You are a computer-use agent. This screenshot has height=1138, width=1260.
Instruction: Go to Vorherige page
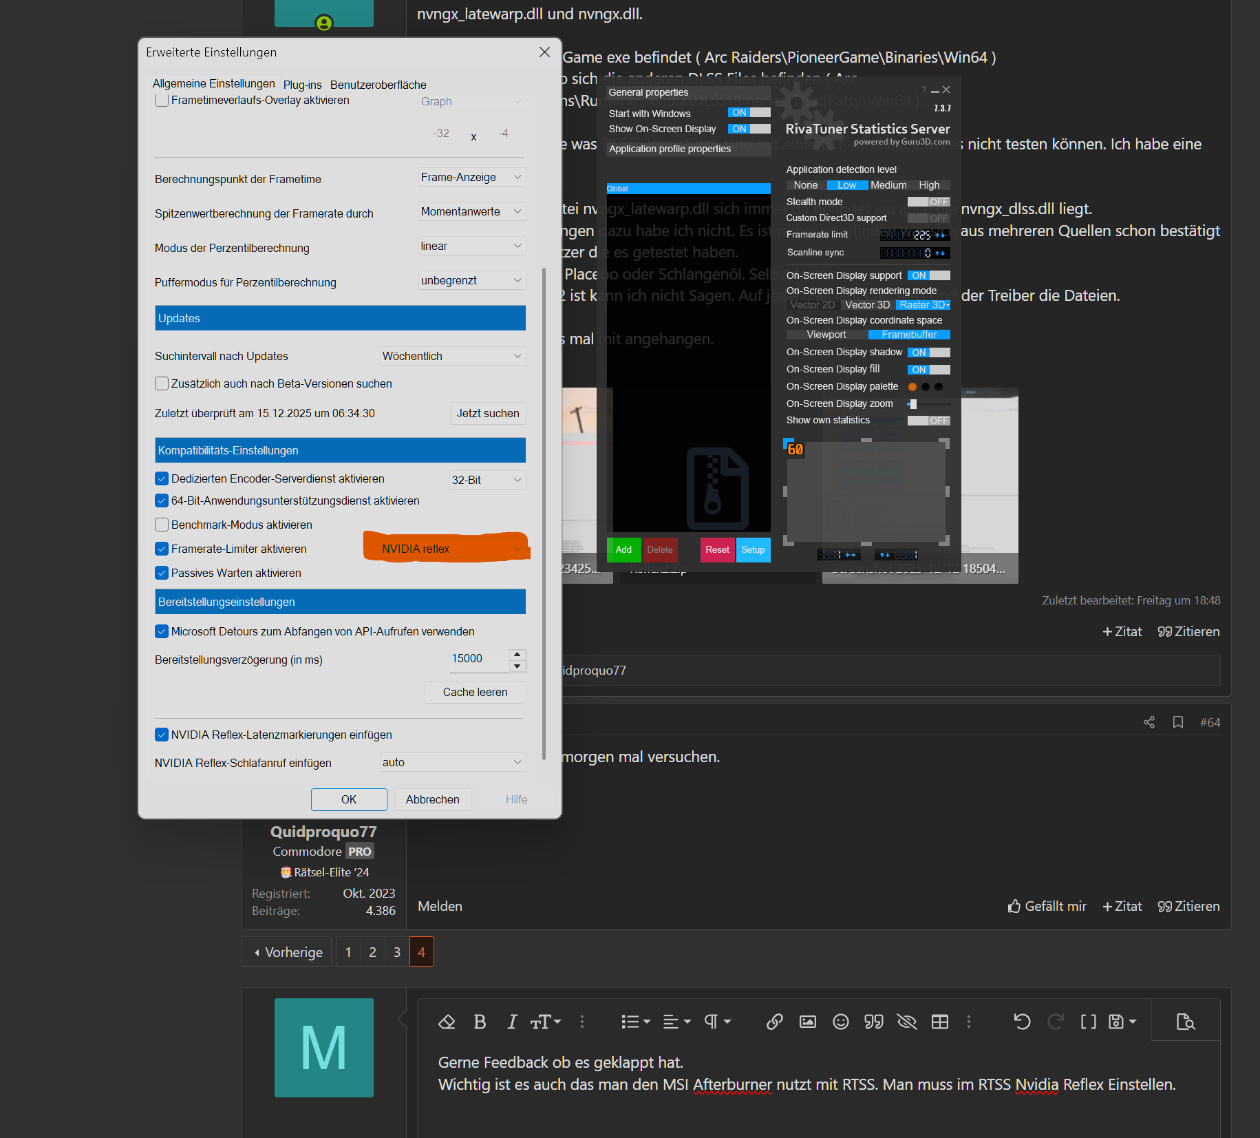tap(287, 951)
